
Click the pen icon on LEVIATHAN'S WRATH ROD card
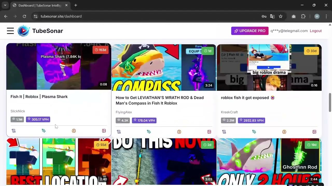pos(149,132)
